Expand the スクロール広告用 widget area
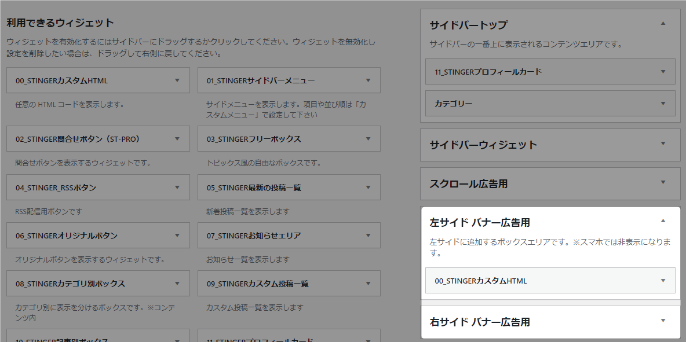 [663, 183]
